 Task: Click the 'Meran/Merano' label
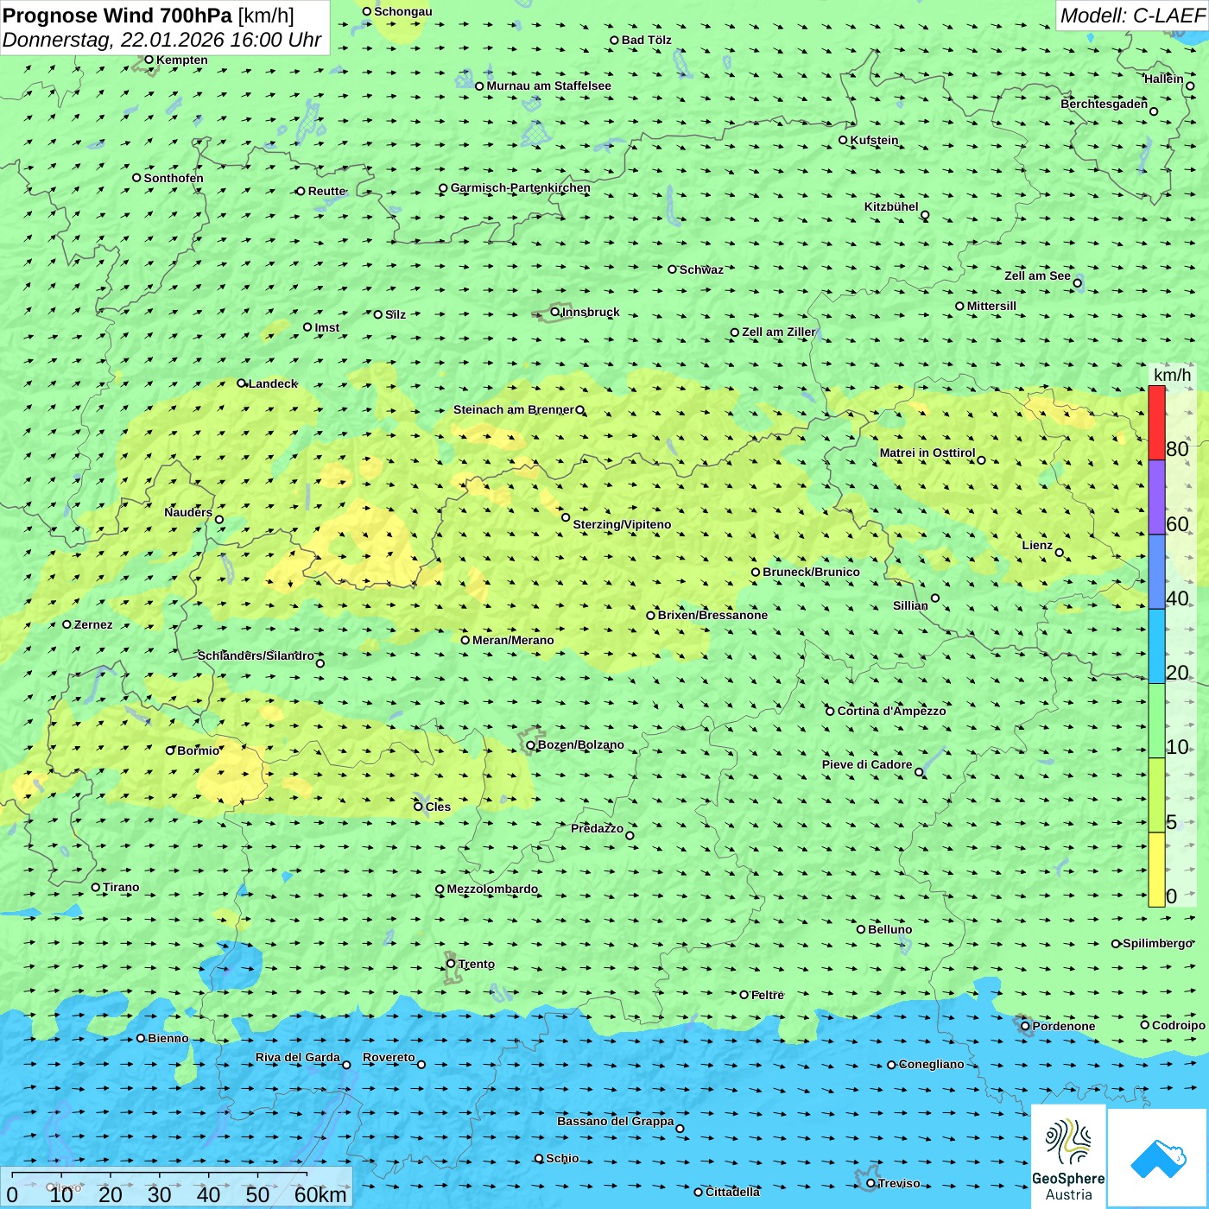click(x=513, y=640)
